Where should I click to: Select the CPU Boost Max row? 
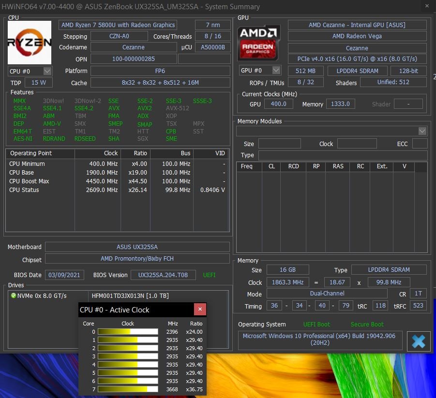coord(117,181)
